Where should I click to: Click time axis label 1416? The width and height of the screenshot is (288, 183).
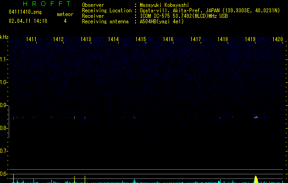[168, 39]
